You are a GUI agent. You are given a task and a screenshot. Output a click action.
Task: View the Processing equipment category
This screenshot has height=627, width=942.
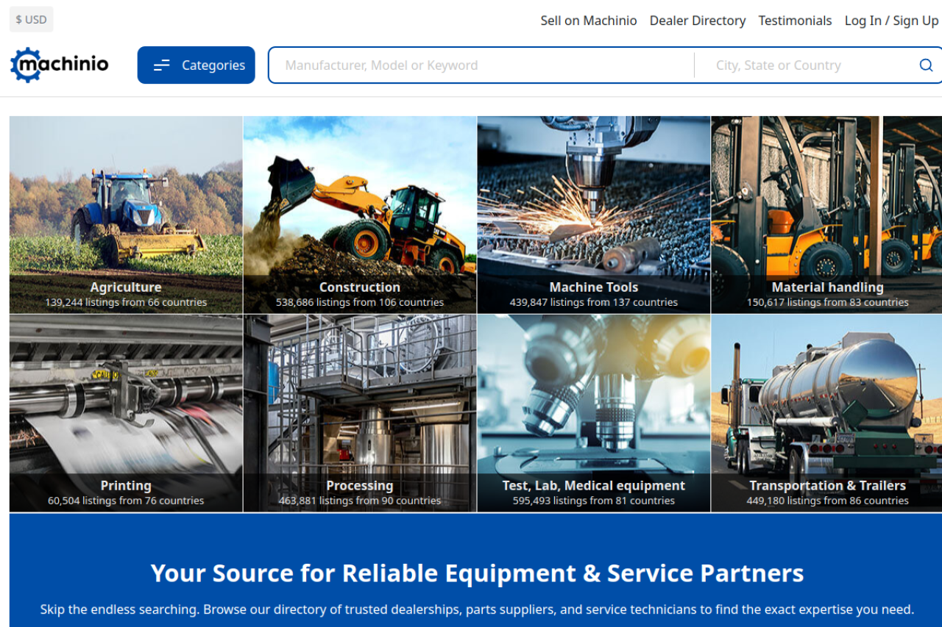coord(360,413)
